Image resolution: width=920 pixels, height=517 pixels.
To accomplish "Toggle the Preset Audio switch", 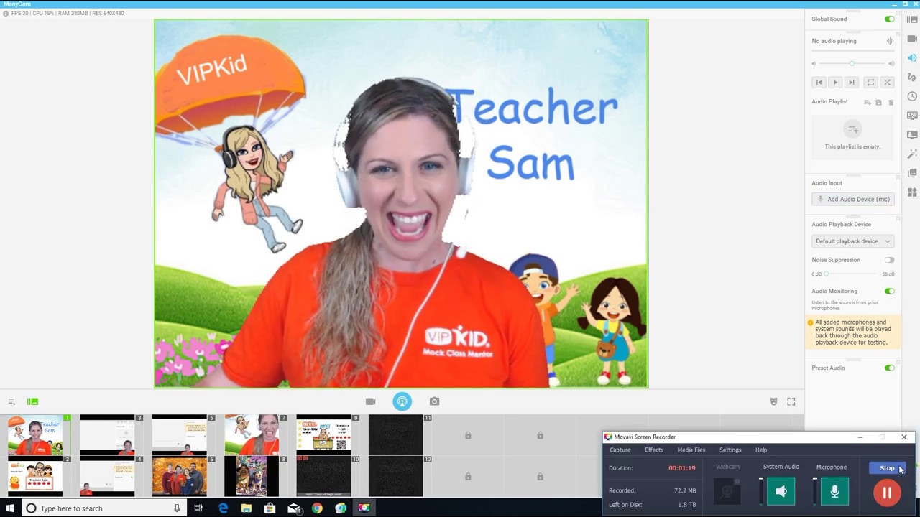I will click(x=890, y=368).
